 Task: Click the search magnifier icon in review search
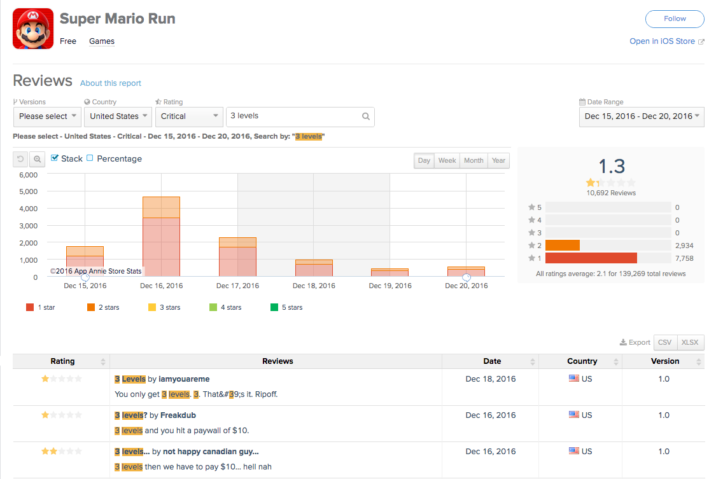coord(366,116)
